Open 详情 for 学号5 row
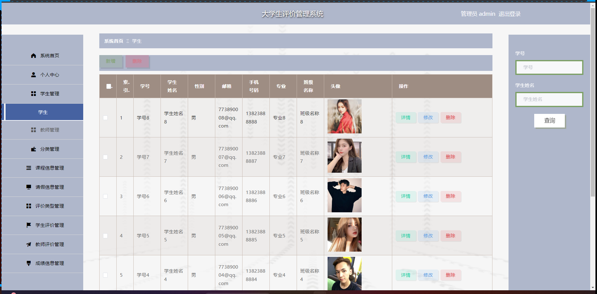The image size is (597, 294). pos(406,236)
